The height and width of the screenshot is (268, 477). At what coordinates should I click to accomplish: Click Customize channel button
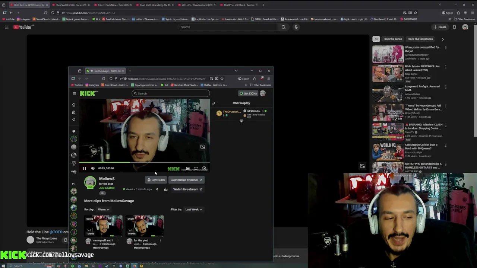pyautogui.click(x=186, y=180)
